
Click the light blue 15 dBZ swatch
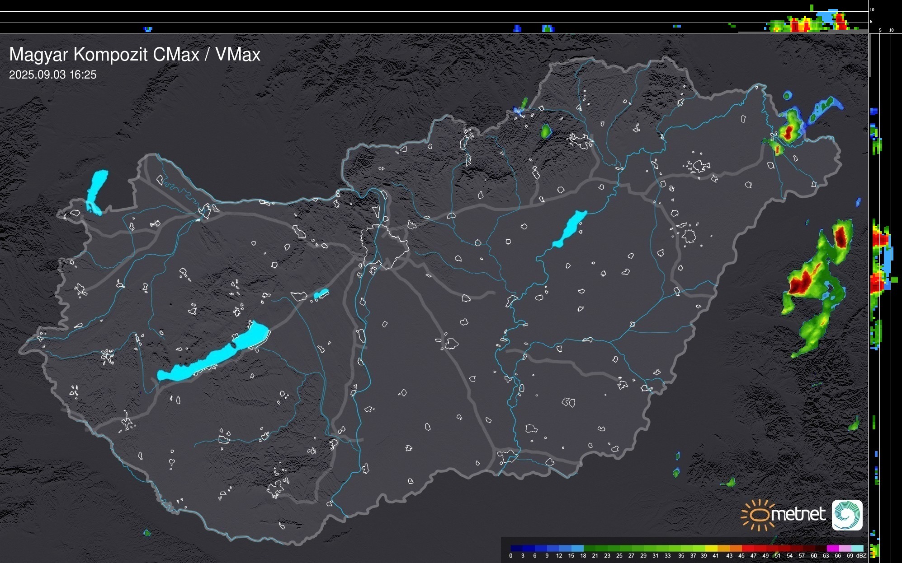tap(577, 548)
